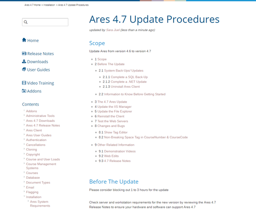256x209 pixels.
Task: Open Email tree item
Action: (x=30, y=187)
